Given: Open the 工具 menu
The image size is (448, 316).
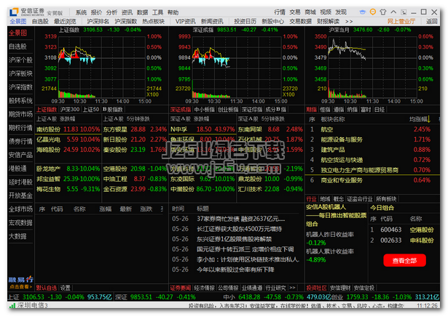Looking at the screenshot, I should point(157,12).
